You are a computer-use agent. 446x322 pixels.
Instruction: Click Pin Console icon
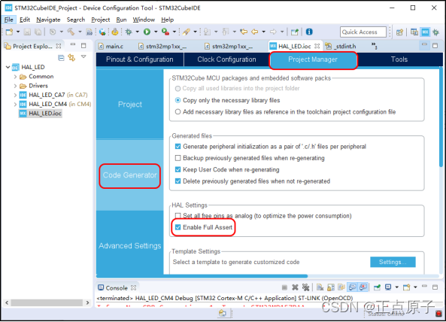377,287
